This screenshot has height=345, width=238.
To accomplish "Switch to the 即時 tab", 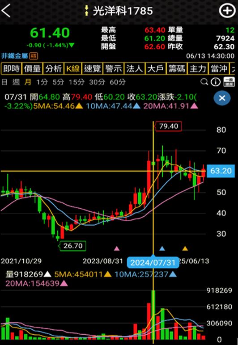I will 12,69.
